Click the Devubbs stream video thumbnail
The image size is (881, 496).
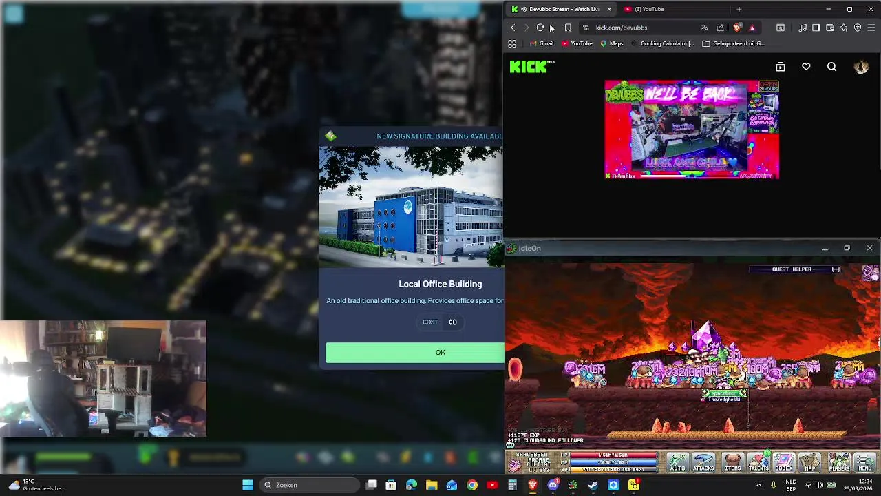692,130
